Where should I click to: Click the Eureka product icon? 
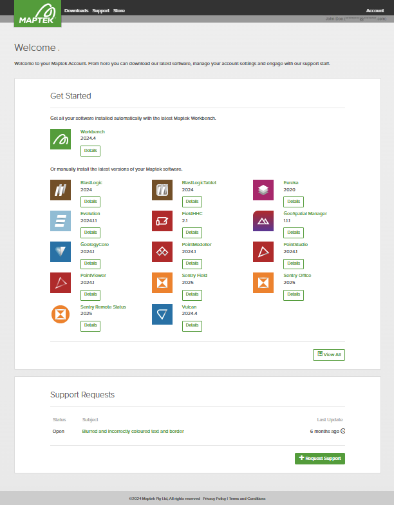[263, 190]
